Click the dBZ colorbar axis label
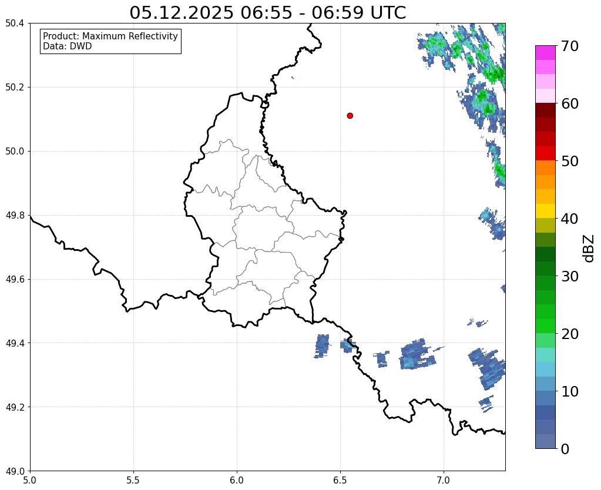The image size is (601, 490). (x=589, y=249)
